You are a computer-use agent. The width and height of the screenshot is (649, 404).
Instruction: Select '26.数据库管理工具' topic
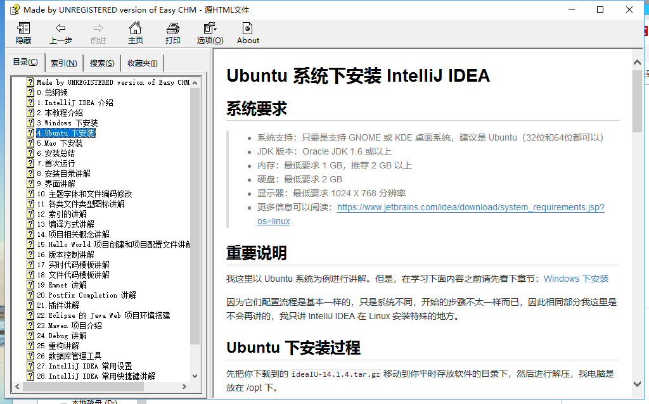pos(69,356)
